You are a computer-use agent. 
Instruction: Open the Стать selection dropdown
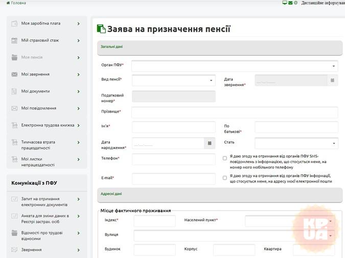coord(296,143)
